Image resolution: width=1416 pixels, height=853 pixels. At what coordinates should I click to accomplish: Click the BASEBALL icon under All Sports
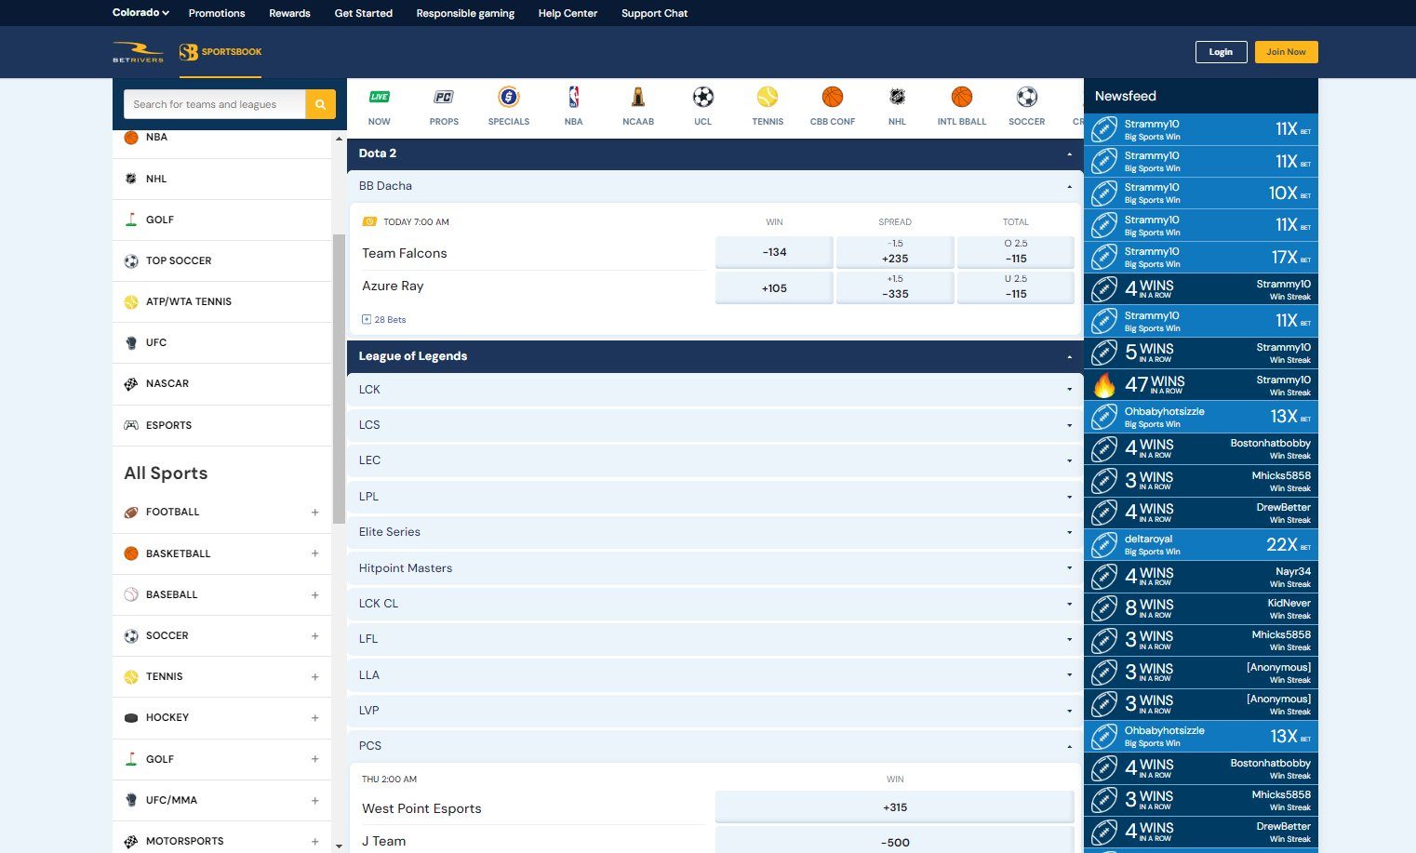pyautogui.click(x=131, y=594)
